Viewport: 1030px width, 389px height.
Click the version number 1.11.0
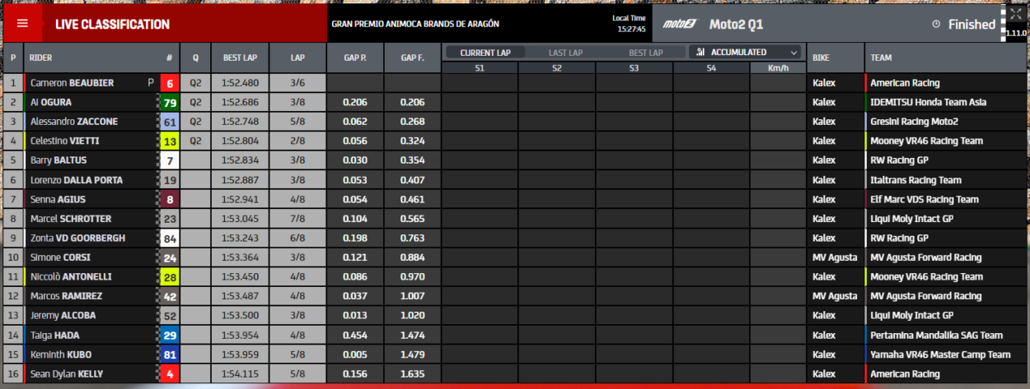(1015, 34)
